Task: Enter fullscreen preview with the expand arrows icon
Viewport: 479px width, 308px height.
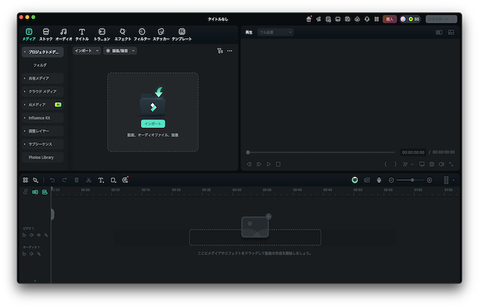Action: (x=451, y=164)
